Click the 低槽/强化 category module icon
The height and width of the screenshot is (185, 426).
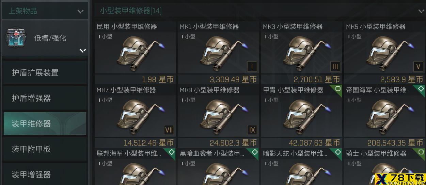pyautogui.click(x=15, y=38)
